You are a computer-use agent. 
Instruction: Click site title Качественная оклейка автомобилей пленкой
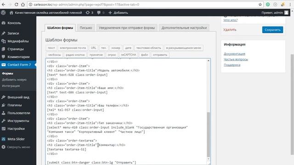coord(48,12)
